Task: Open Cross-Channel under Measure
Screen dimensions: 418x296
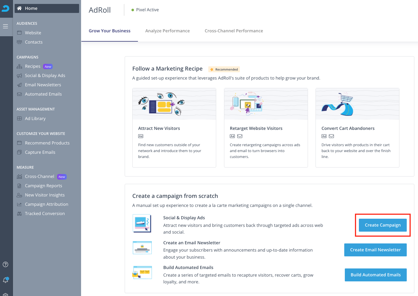Action: [39, 177]
